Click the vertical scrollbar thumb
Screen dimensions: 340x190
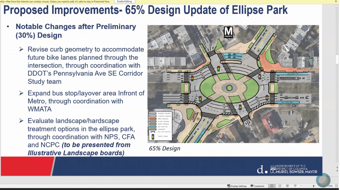coord(337,58)
